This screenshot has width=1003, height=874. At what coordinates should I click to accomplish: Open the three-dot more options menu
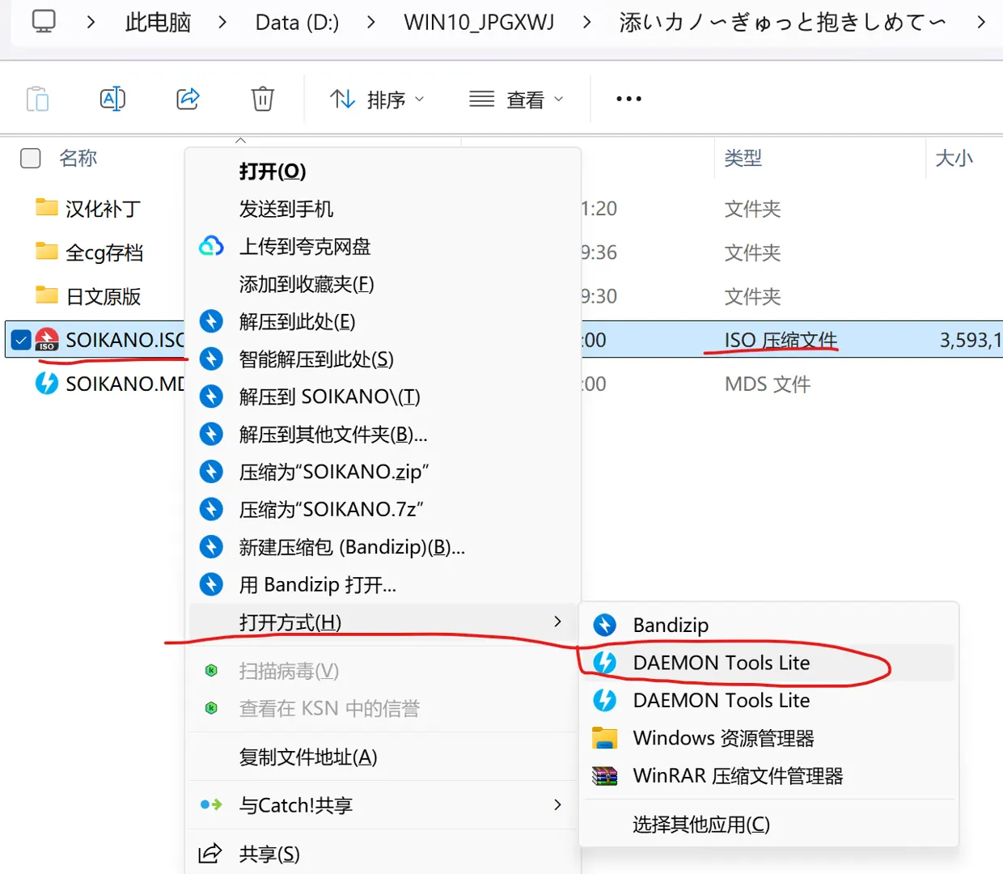[x=628, y=99]
